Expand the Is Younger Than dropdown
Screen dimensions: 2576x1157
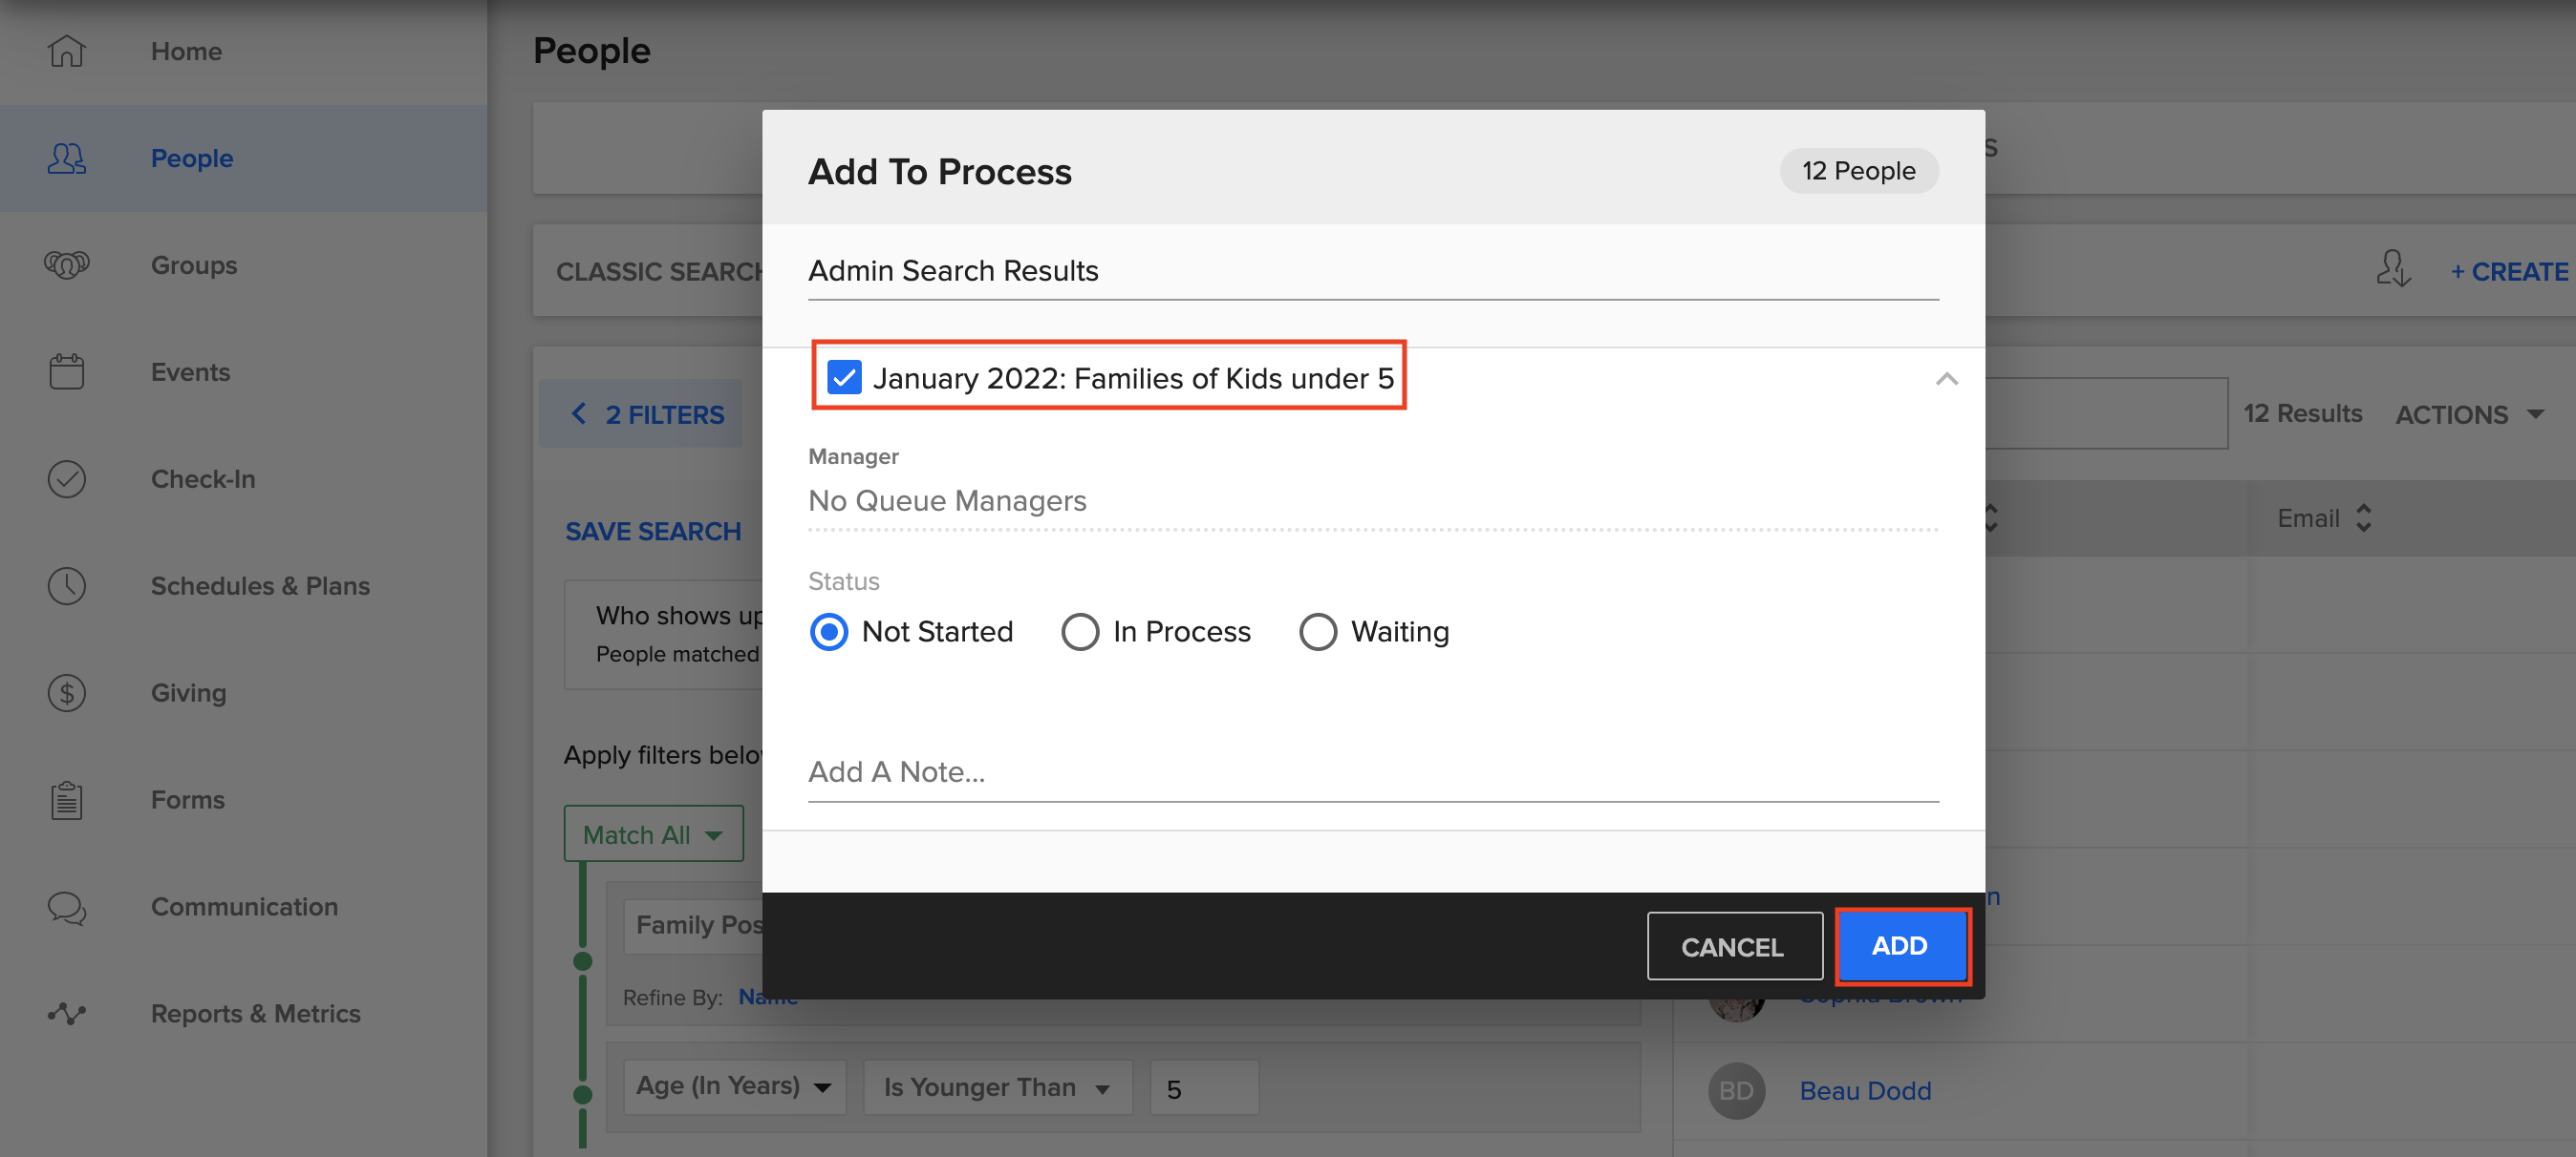996,1087
